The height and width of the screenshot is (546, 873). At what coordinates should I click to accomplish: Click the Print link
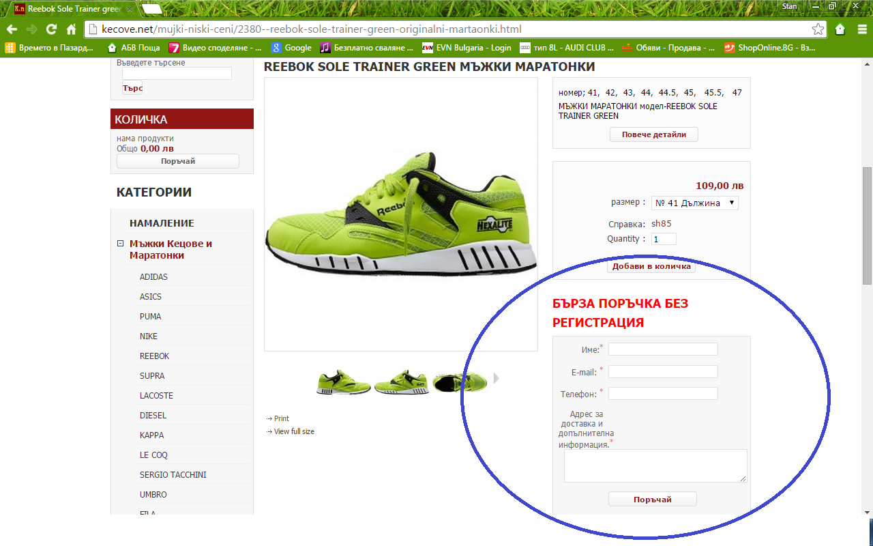(x=282, y=418)
